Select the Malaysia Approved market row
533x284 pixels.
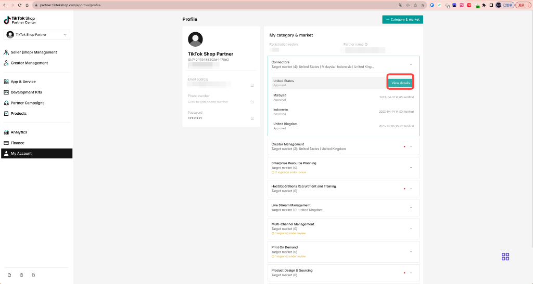[x=344, y=97]
